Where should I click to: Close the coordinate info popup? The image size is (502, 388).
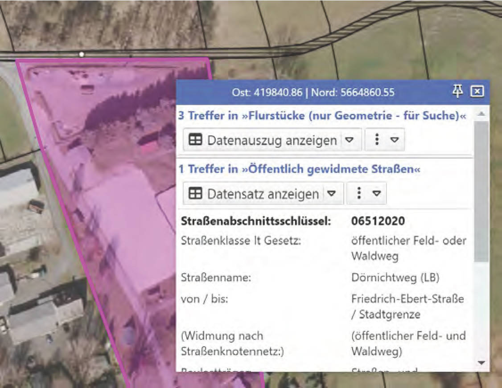(477, 91)
